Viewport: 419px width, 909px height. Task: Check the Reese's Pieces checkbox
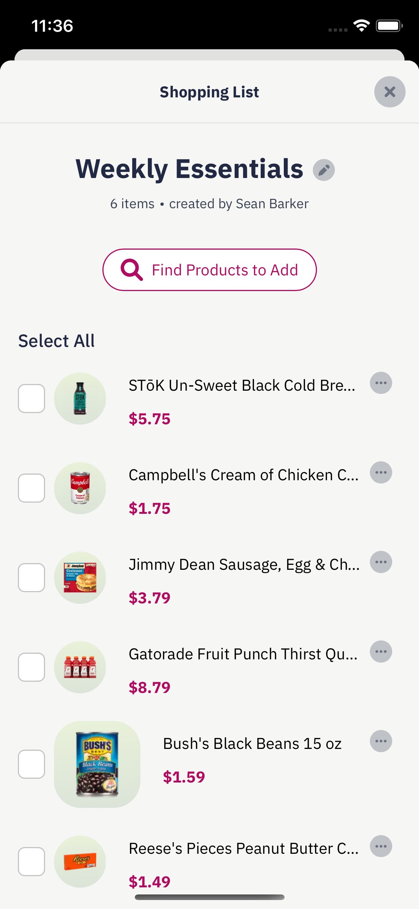[x=32, y=862]
